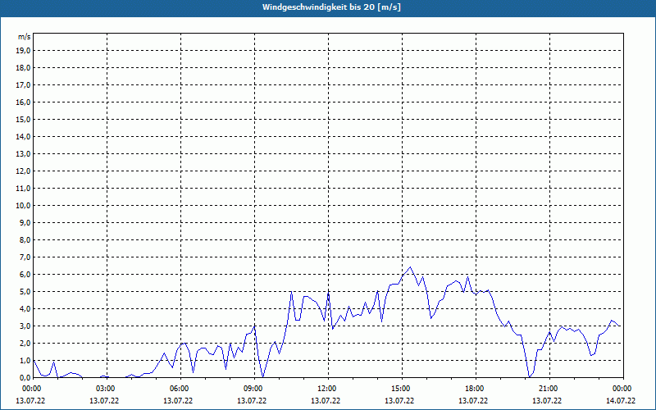Image resolution: width=656 pixels, height=410 pixels.
Task: Select the "18,0" y-axis label
Action: [23, 68]
